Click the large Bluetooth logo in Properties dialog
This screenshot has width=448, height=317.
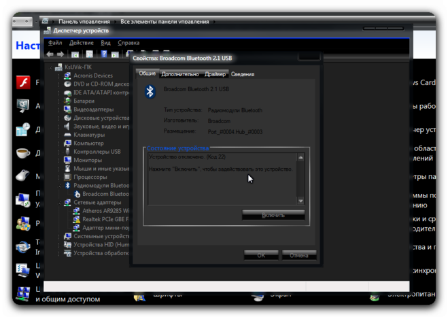tap(150, 92)
